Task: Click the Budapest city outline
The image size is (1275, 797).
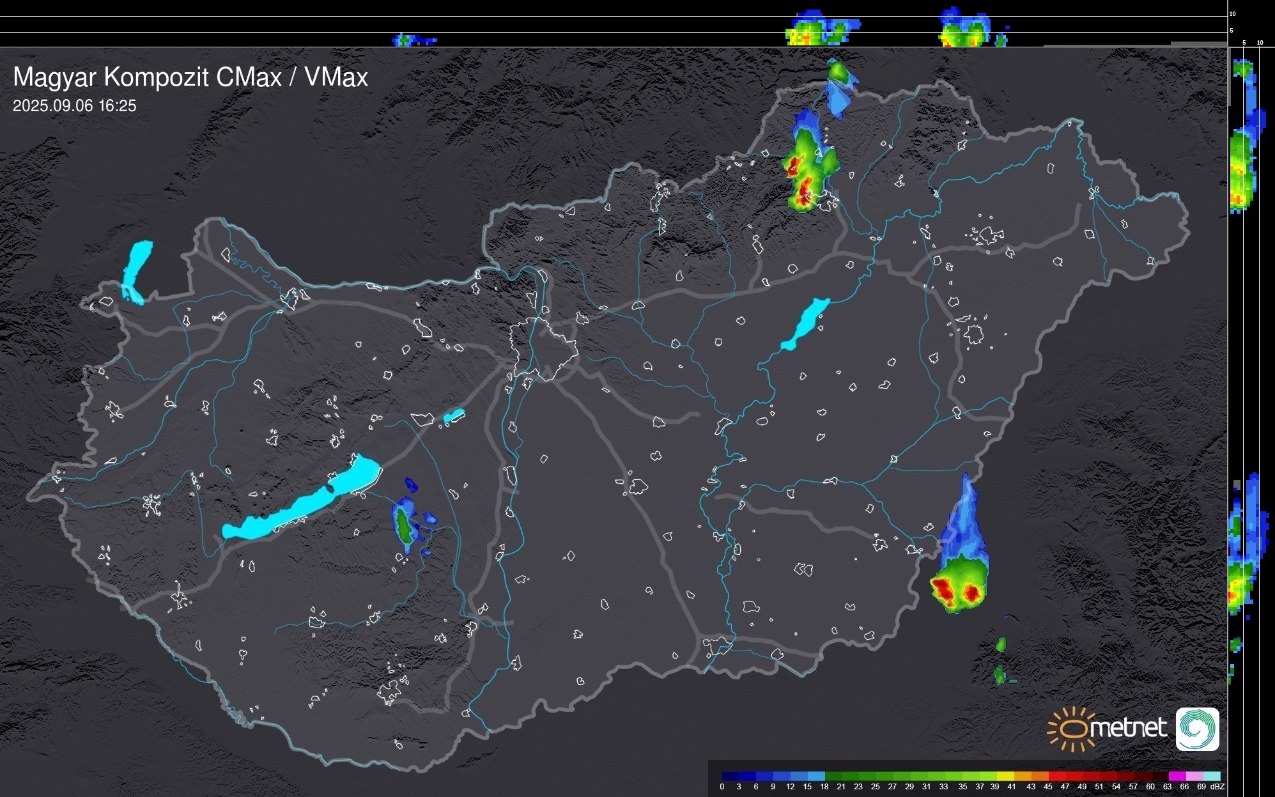Action: (x=543, y=349)
